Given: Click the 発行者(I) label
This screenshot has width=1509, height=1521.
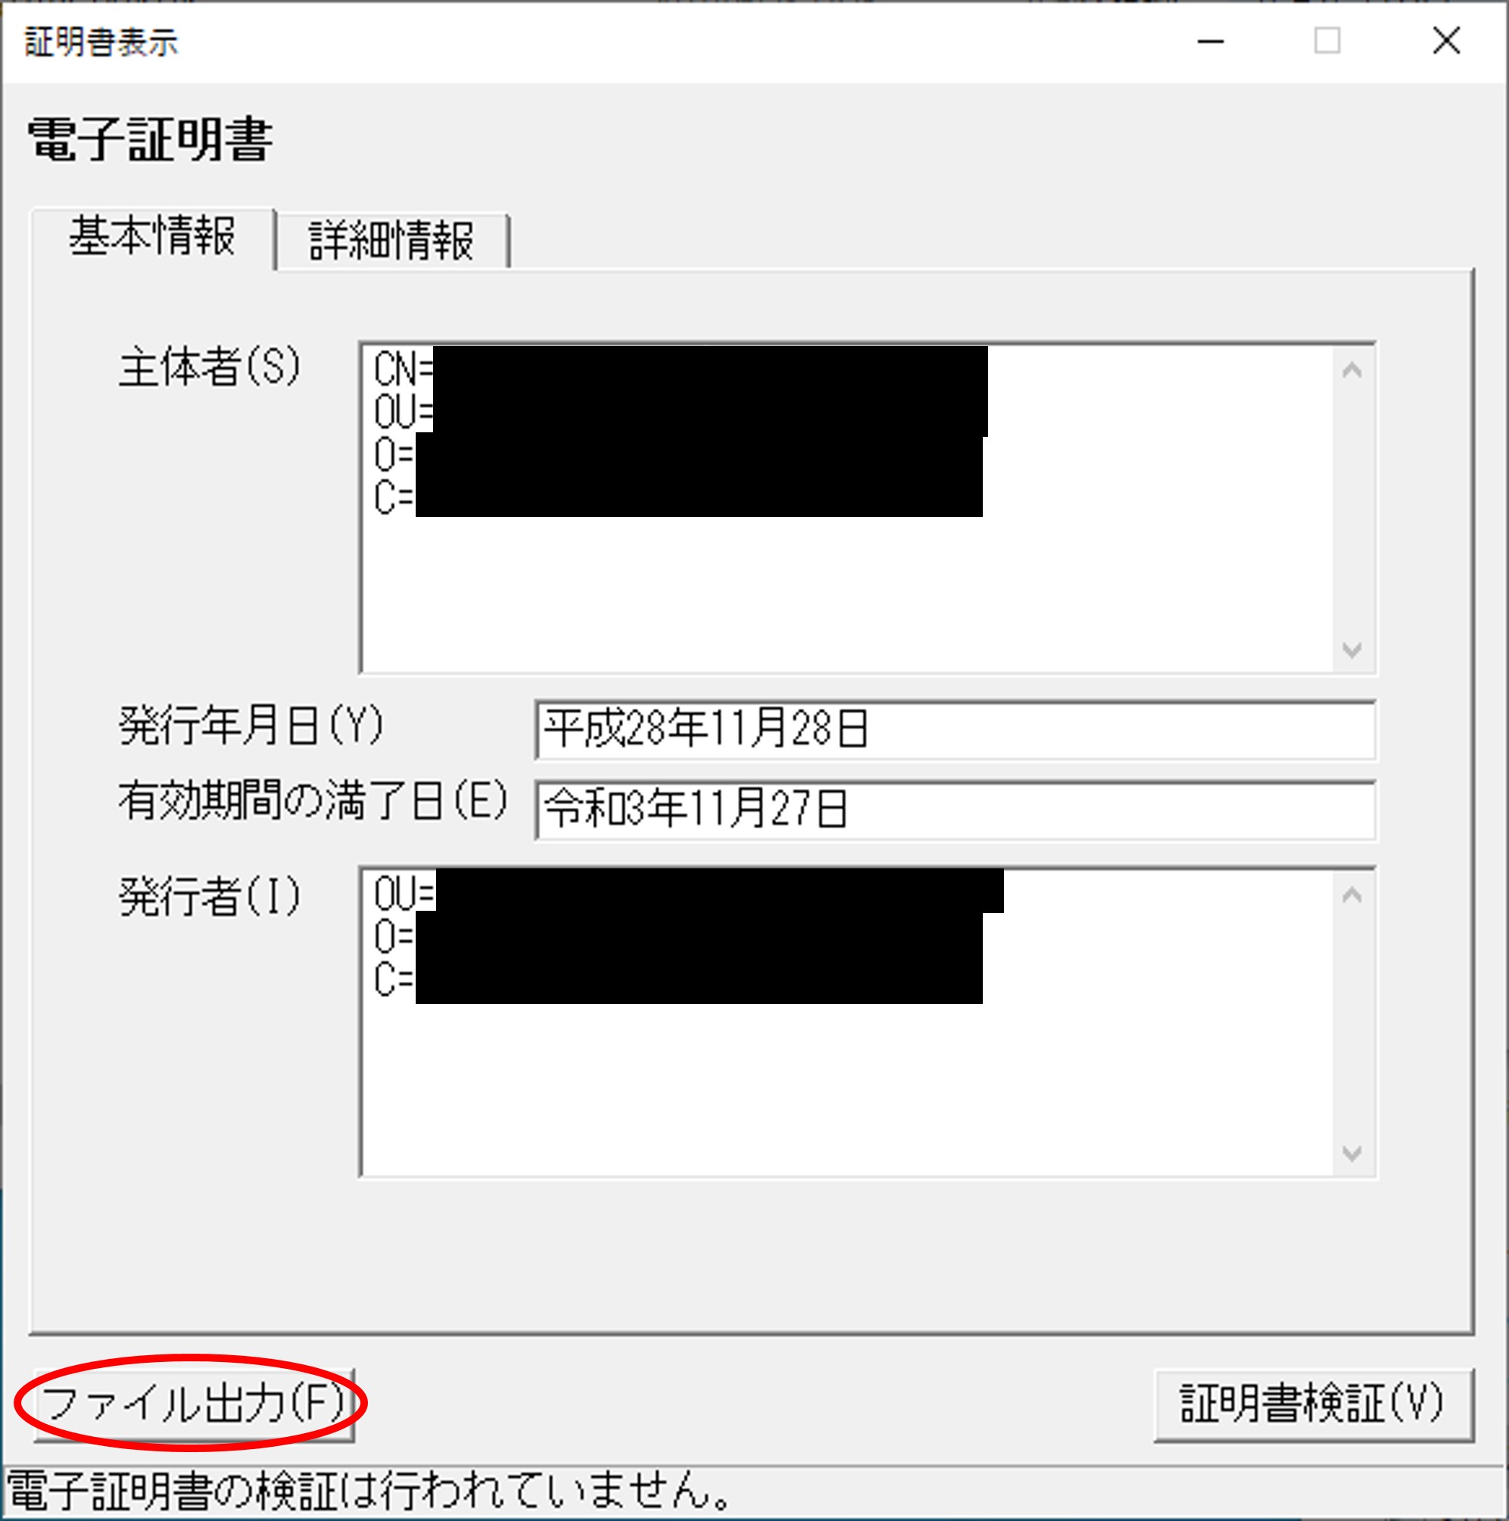Looking at the screenshot, I should (210, 896).
